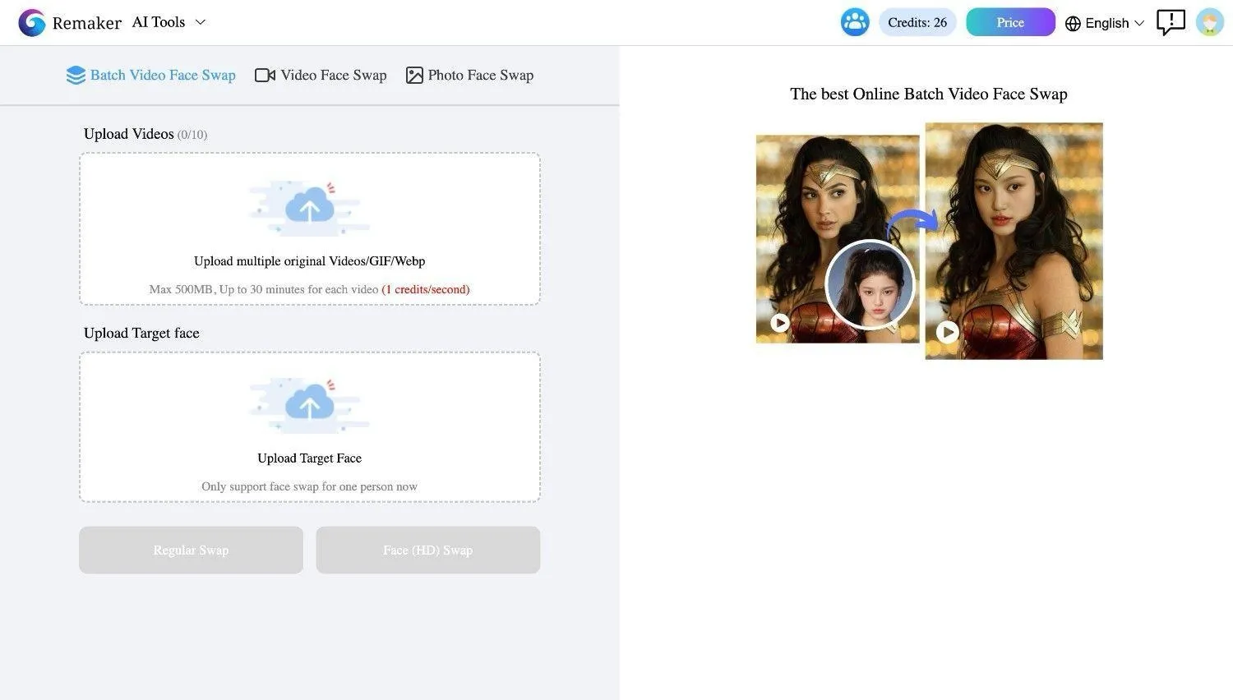
Task: Click the Regular Swap button
Action: (191, 550)
